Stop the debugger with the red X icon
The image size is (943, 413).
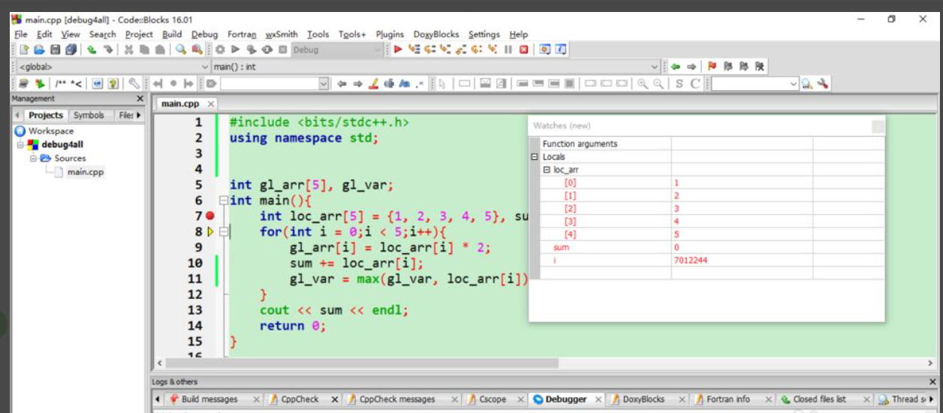(523, 50)
